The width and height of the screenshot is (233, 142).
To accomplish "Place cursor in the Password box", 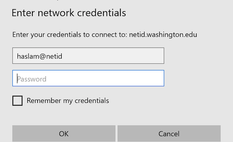I will pos(88,78).
